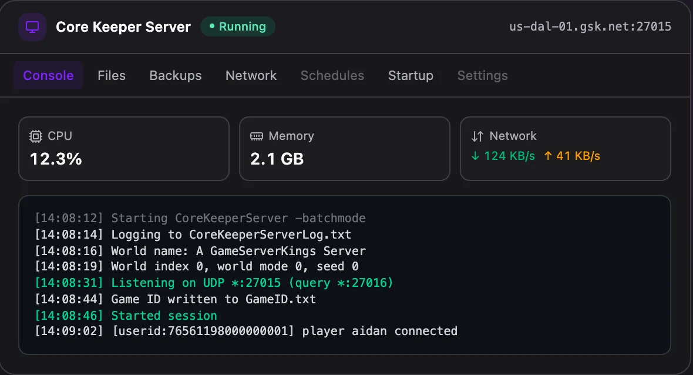This screenshot has height=375, width=693.
Task: Click the green 'Started session' log line
Action: tap(126, 315)
